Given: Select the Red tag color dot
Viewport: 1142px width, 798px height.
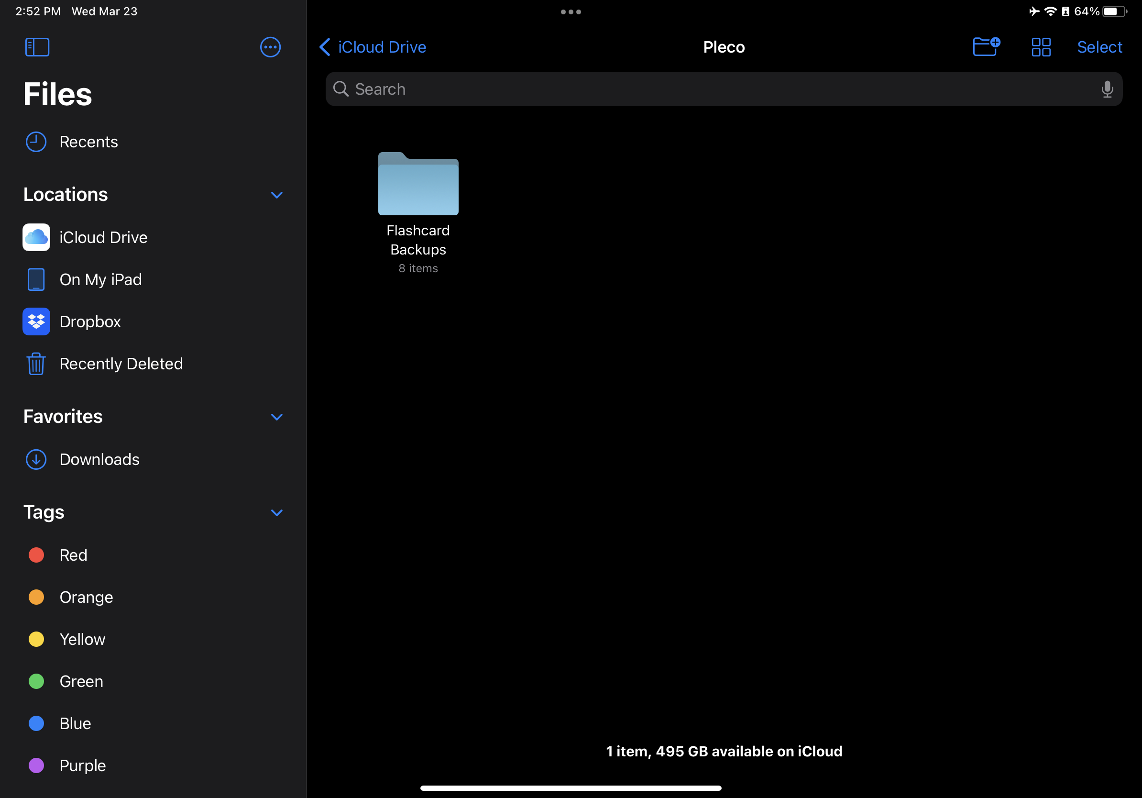Looking at the screenshot, I should point(36,554).
